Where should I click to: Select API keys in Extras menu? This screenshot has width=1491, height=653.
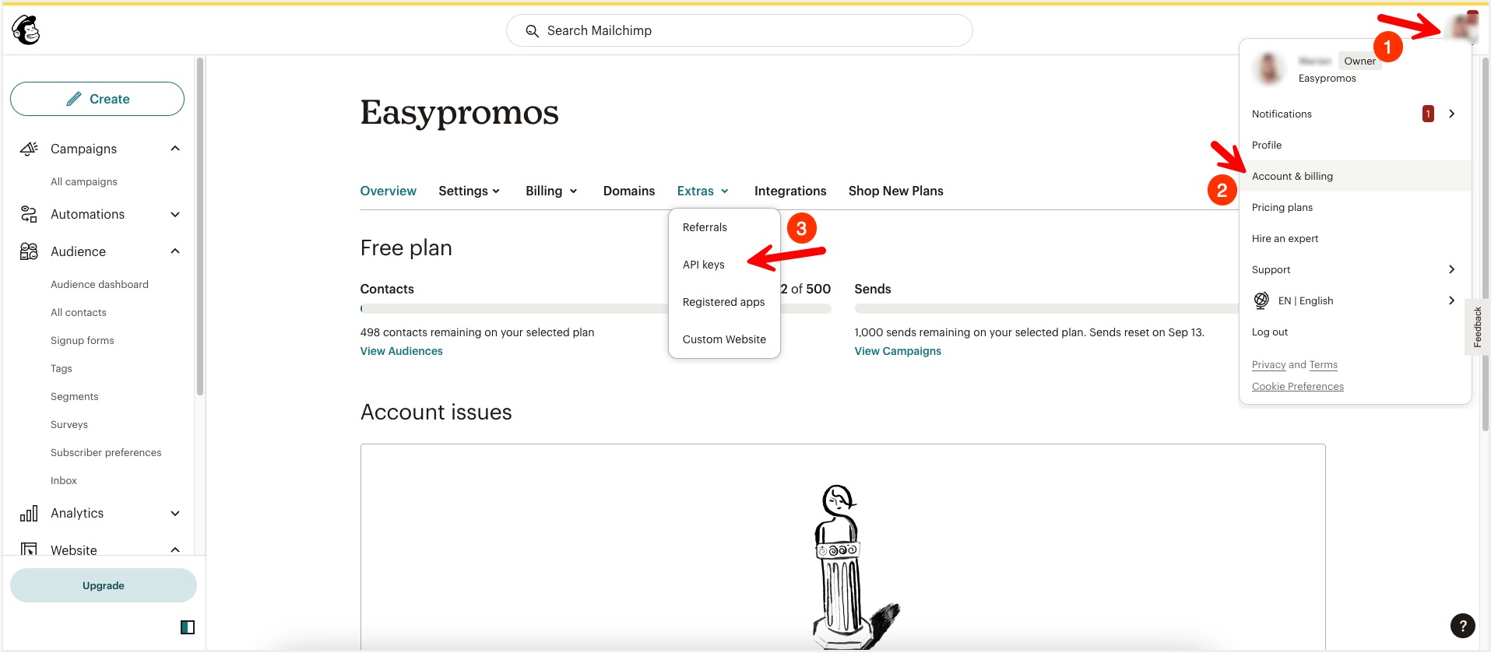click(704, 265)
